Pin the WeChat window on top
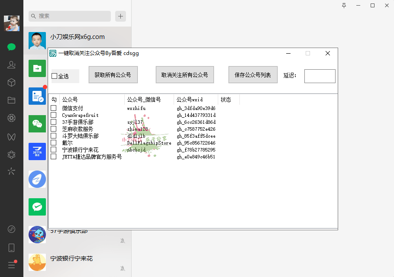Viewport: 394px width, 277px height. 344,5
